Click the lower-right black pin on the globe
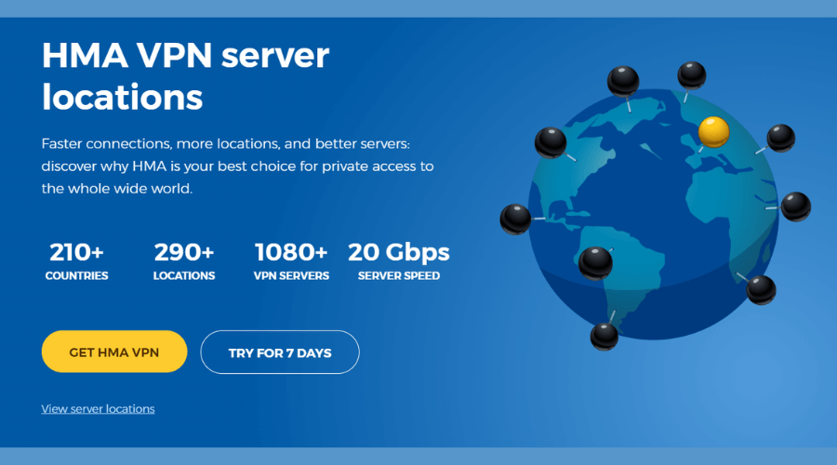This screenshot has height=465, width=837. (761, 289)
